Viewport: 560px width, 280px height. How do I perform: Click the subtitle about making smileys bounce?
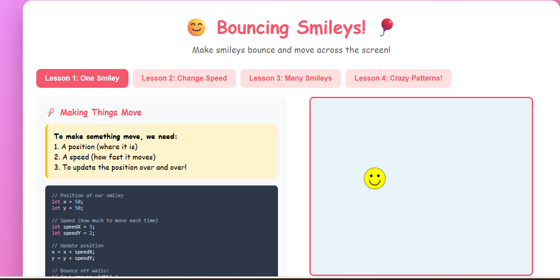click(291, 50)
